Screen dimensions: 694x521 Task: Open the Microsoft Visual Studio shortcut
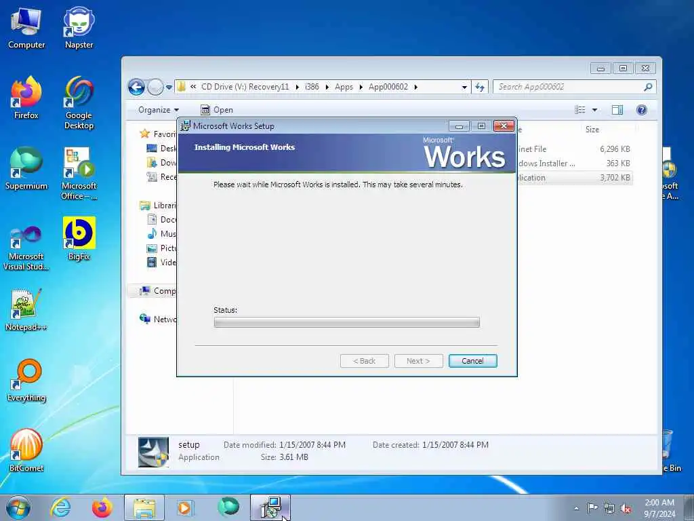(26, 247)
